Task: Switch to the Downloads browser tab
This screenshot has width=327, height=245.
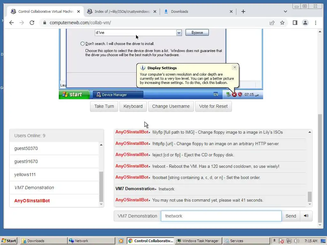Action: [x=198, y=11]
